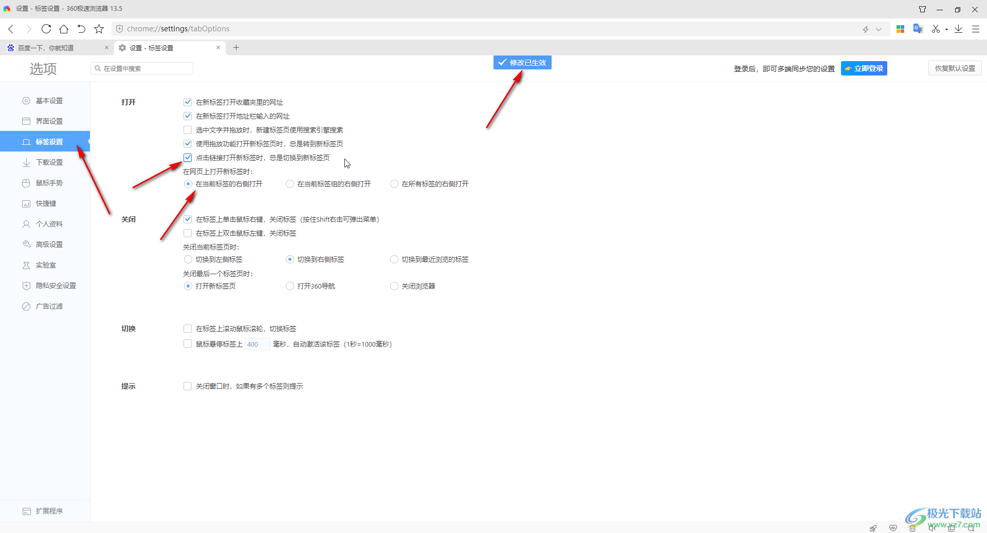
Task: Select 切换到左侧标签 radio
Action: tap(188, 259)
